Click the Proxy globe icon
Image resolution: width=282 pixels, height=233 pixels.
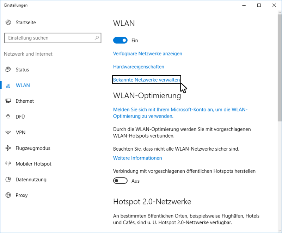[x=8, y=195]
